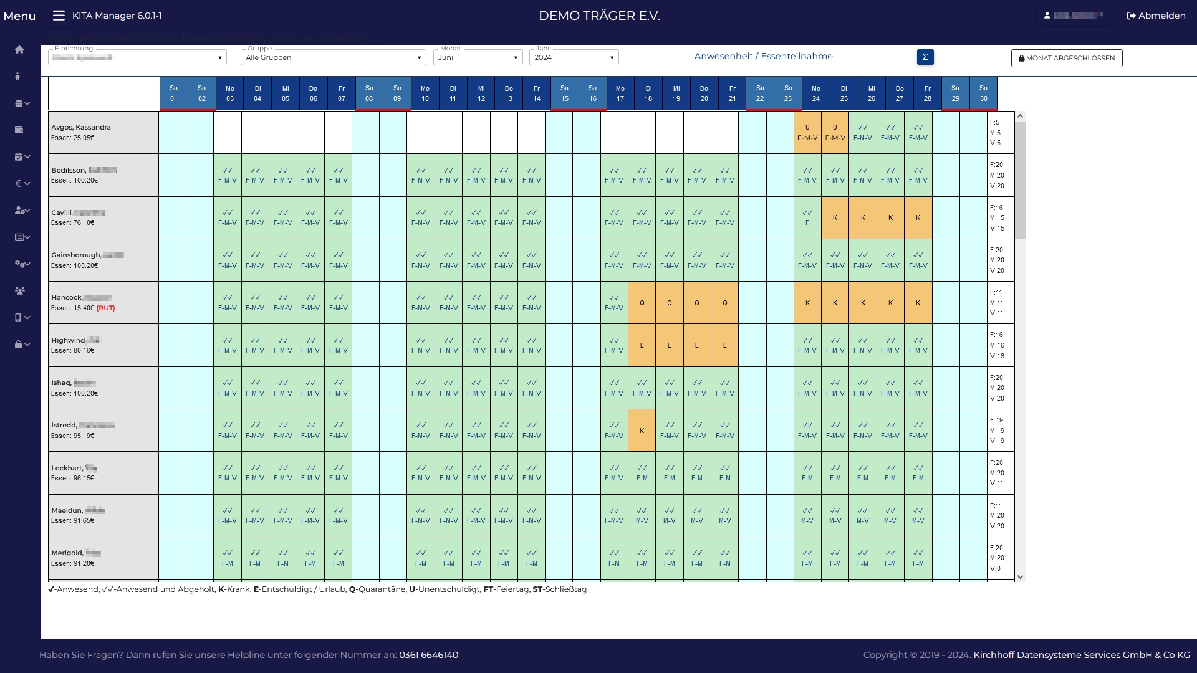This screenshot has width=1197, height=673.
Task: Expand the gears settings sidebar menu
Action: pyautogui.click(x=22, y=264)
